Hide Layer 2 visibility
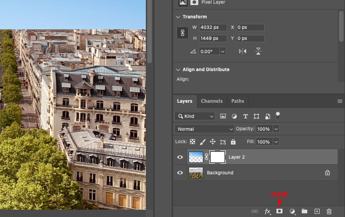This screenshot has height=217, width=345. (x=180, y=157)
